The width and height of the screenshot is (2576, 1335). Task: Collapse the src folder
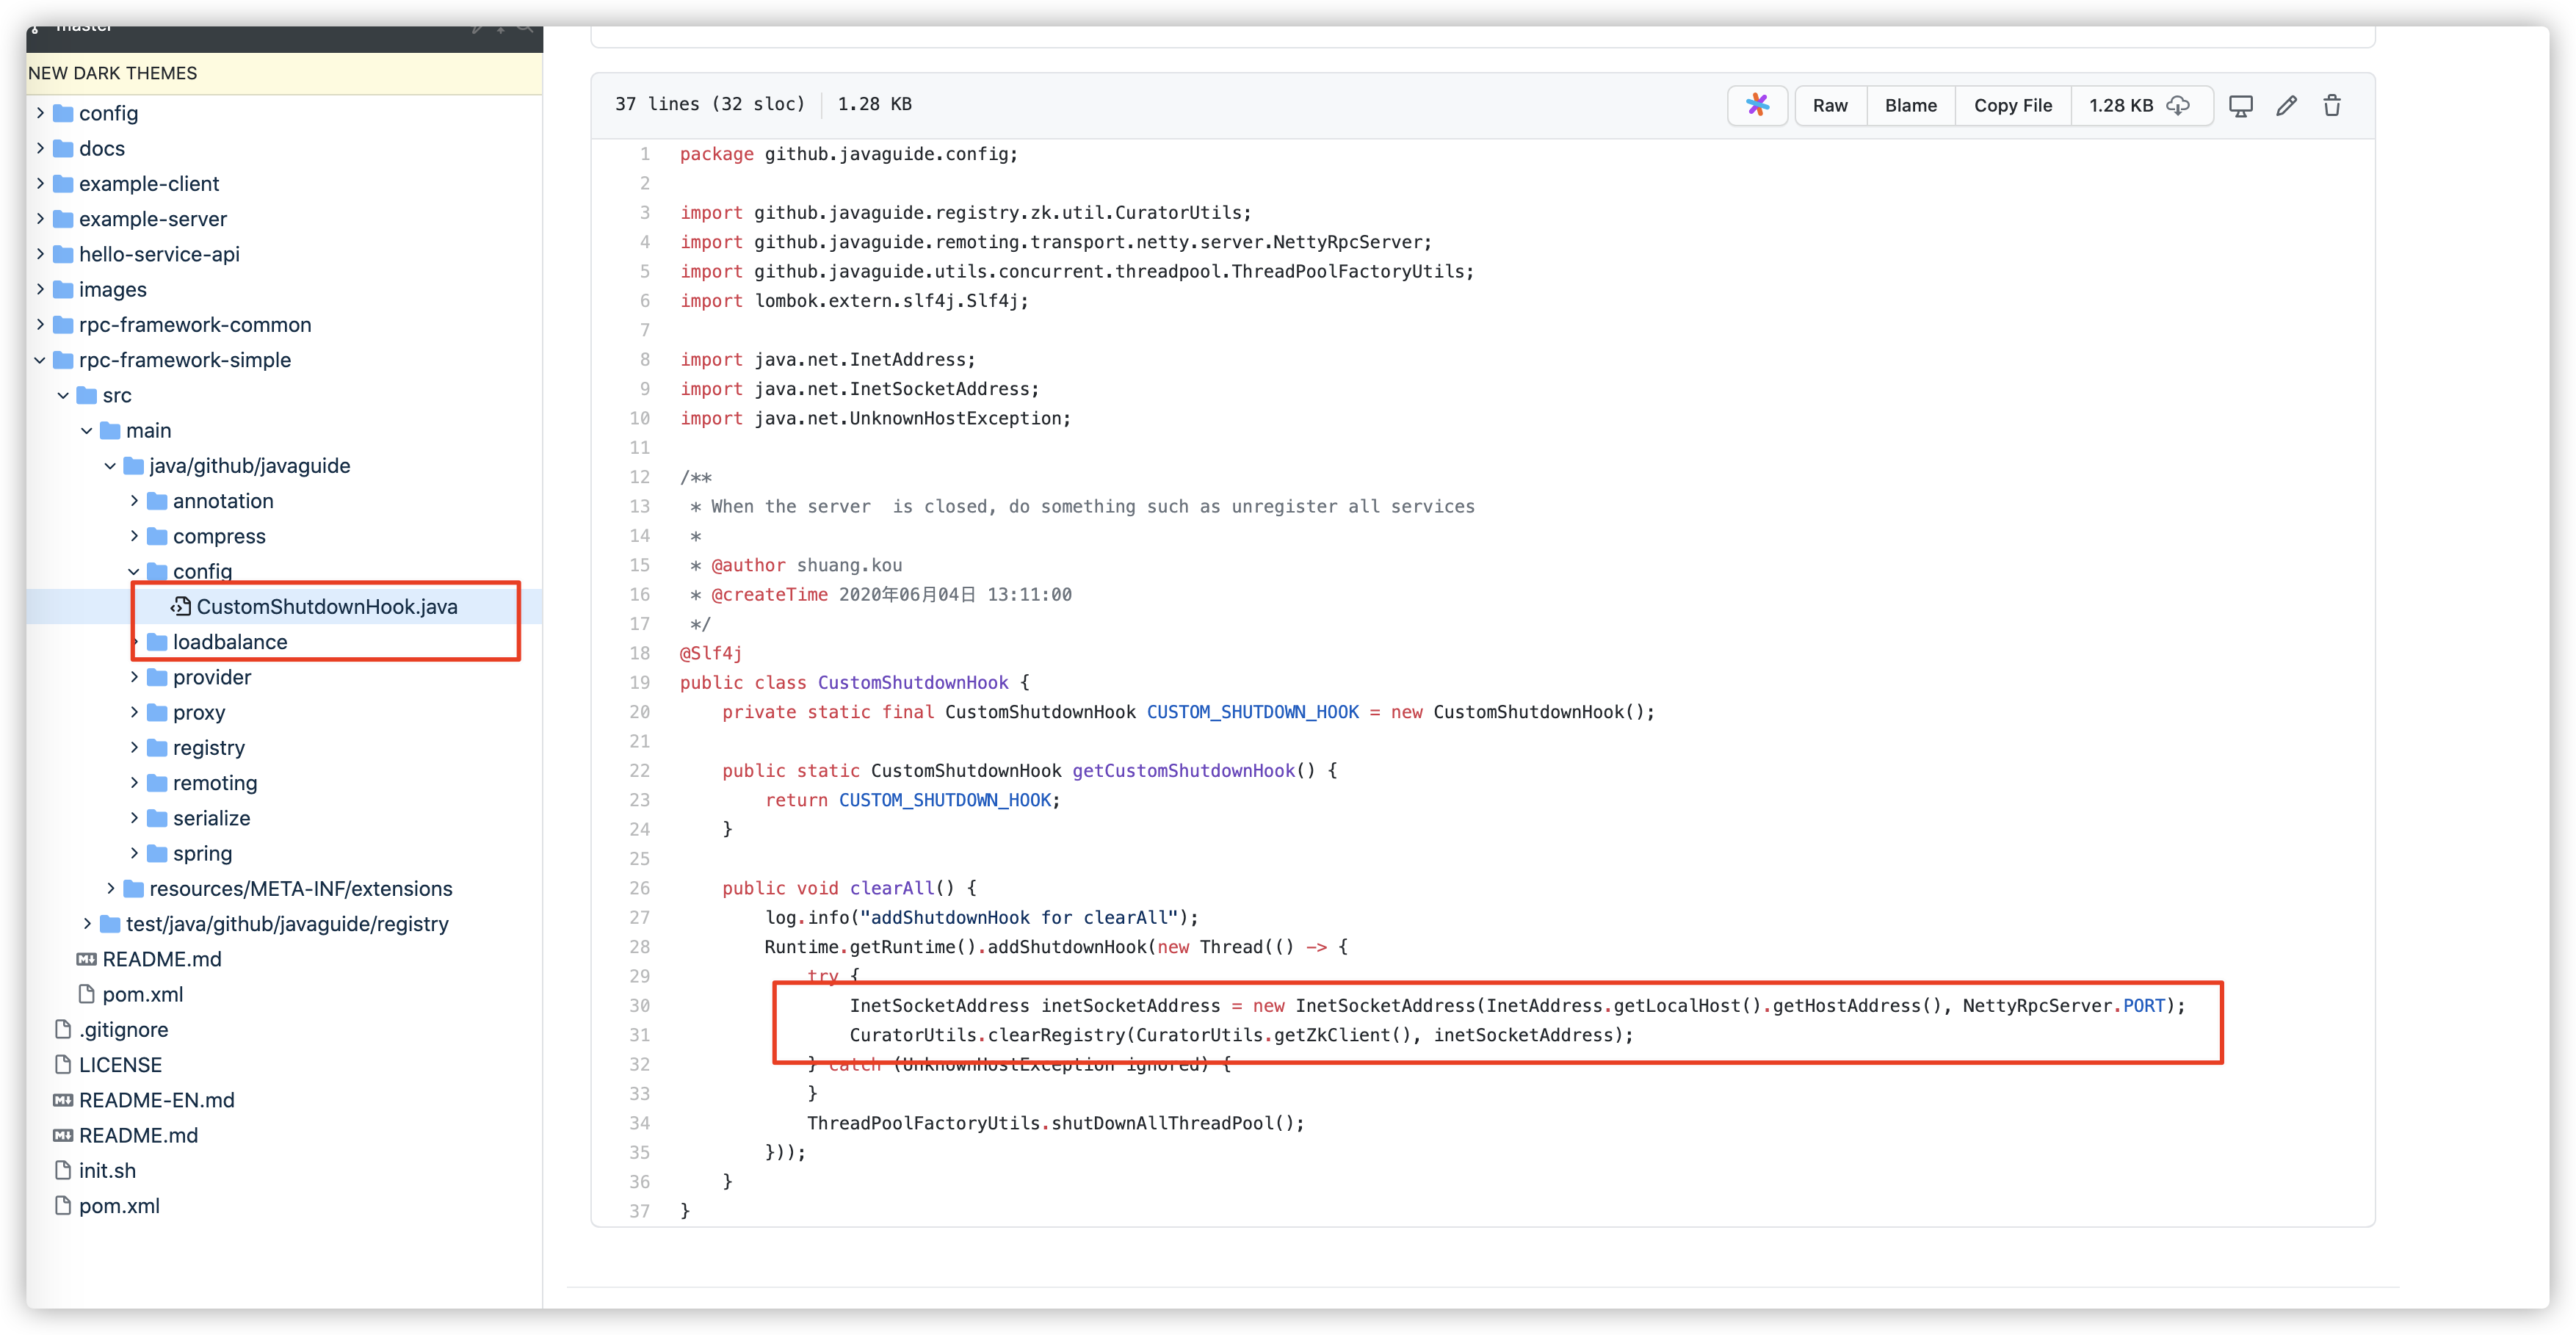(x=63, y=395)
